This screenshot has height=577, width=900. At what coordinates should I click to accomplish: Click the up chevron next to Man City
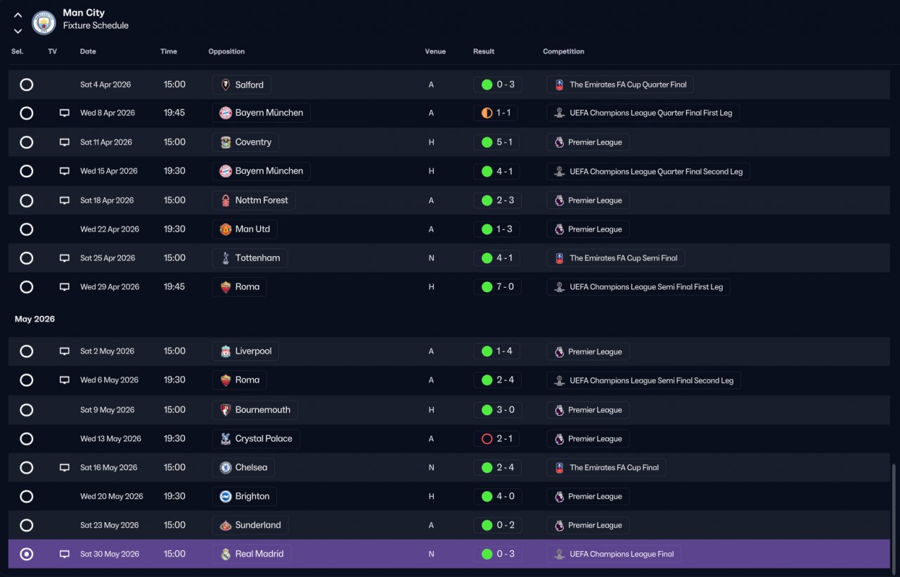[x=18, y=15]
